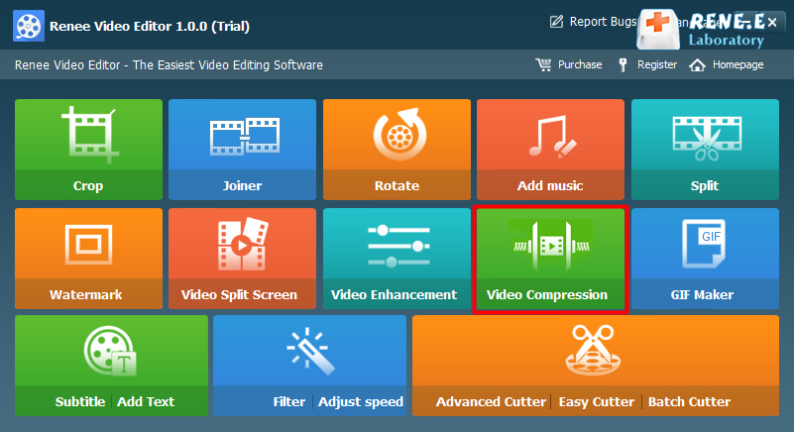Select the Subtitle film reel with T icon
The image size is (794, 432).
pos(110,351)
